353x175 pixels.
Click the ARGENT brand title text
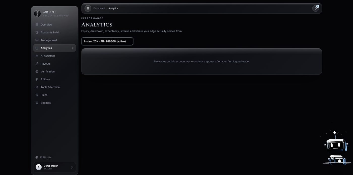[49, 12]
